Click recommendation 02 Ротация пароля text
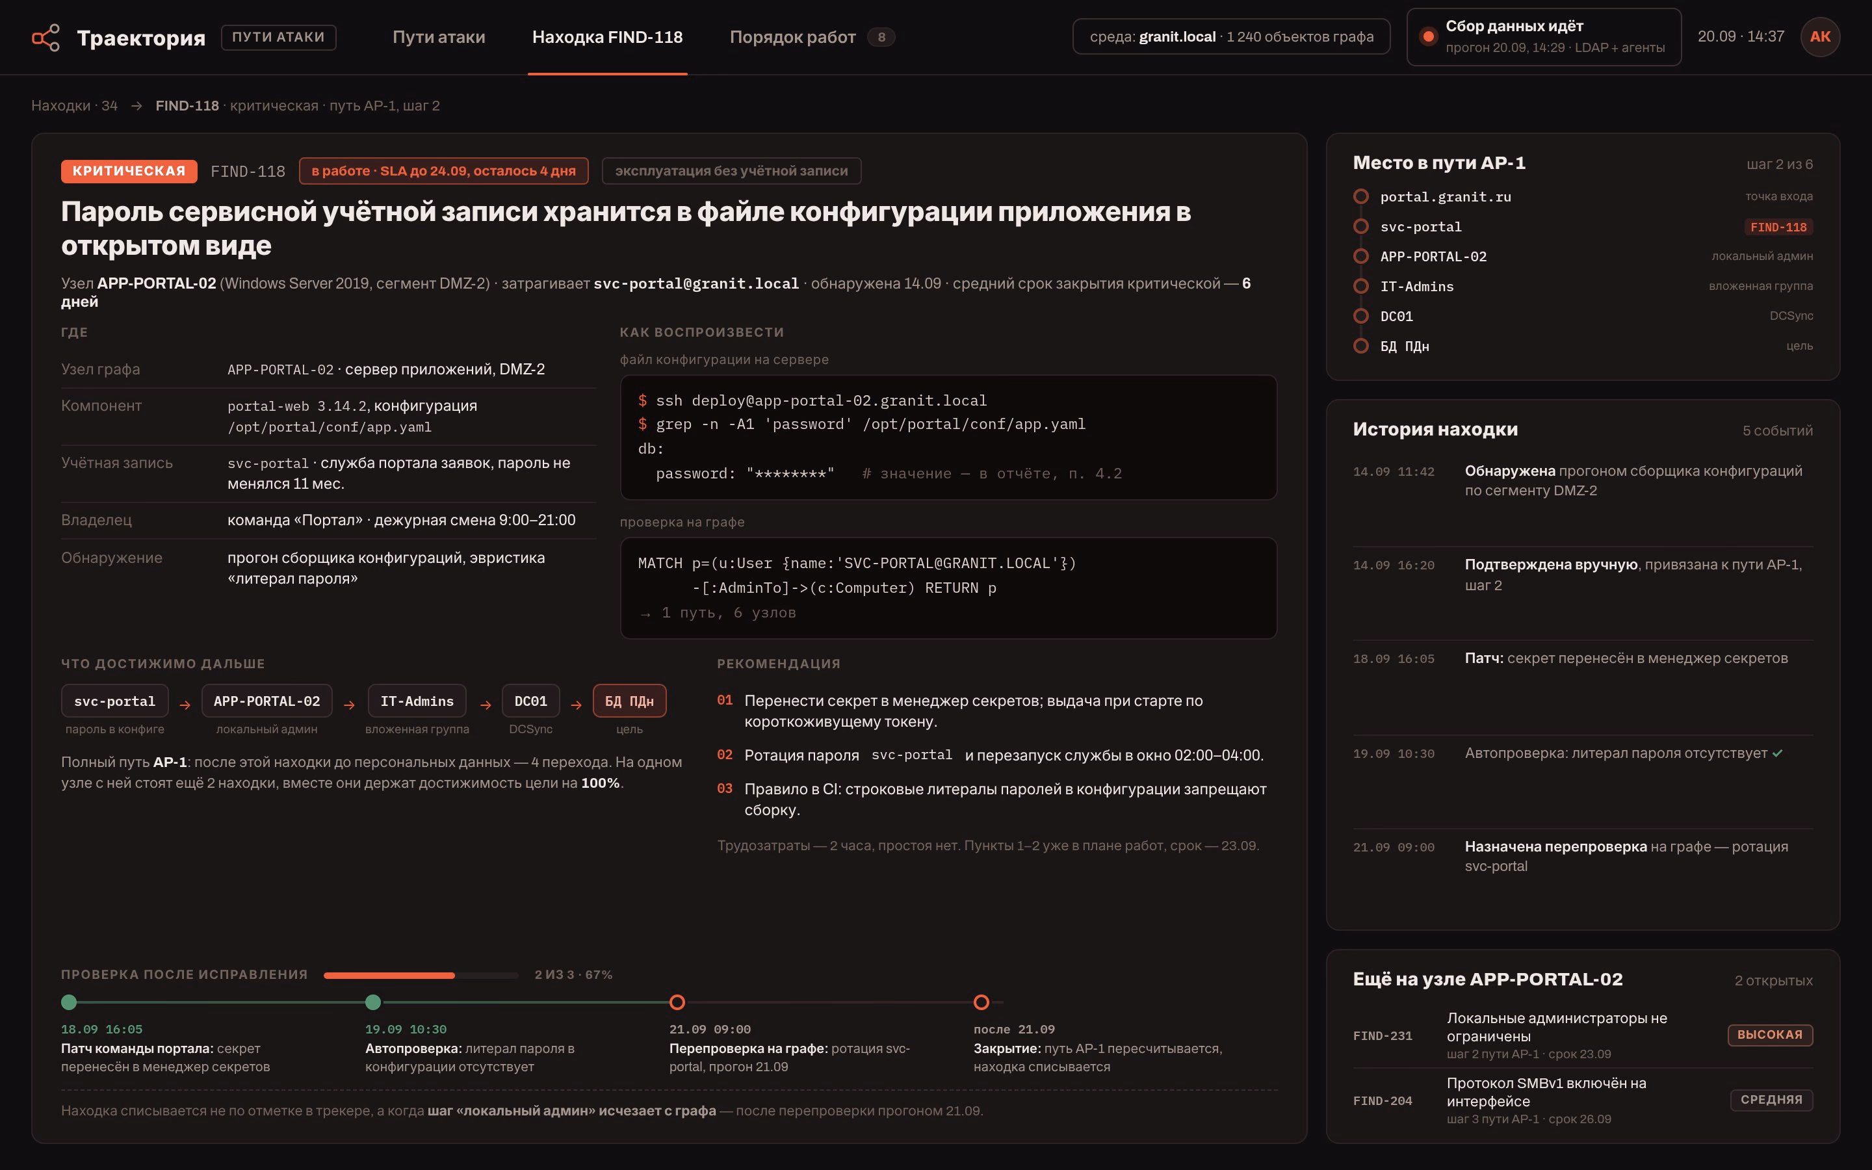The image size is (1872, 1170). point(1004,755)
